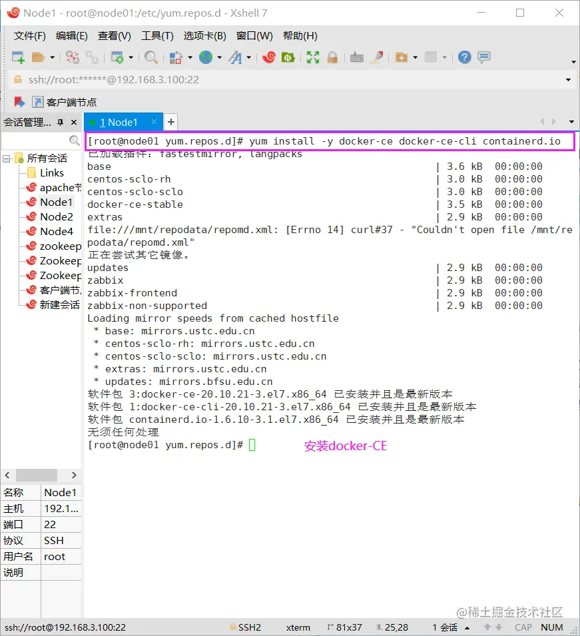Click the green Xftp file transfer icon

(x=288, y=57)
